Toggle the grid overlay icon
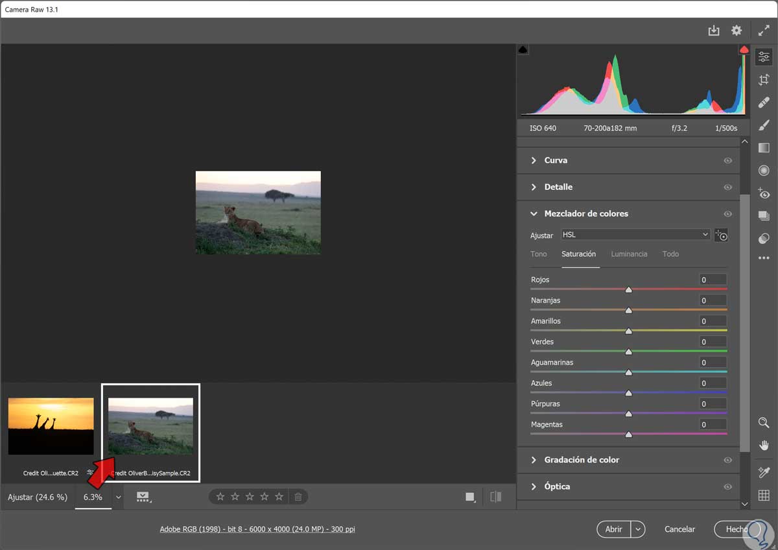 [x=764, y=496]
